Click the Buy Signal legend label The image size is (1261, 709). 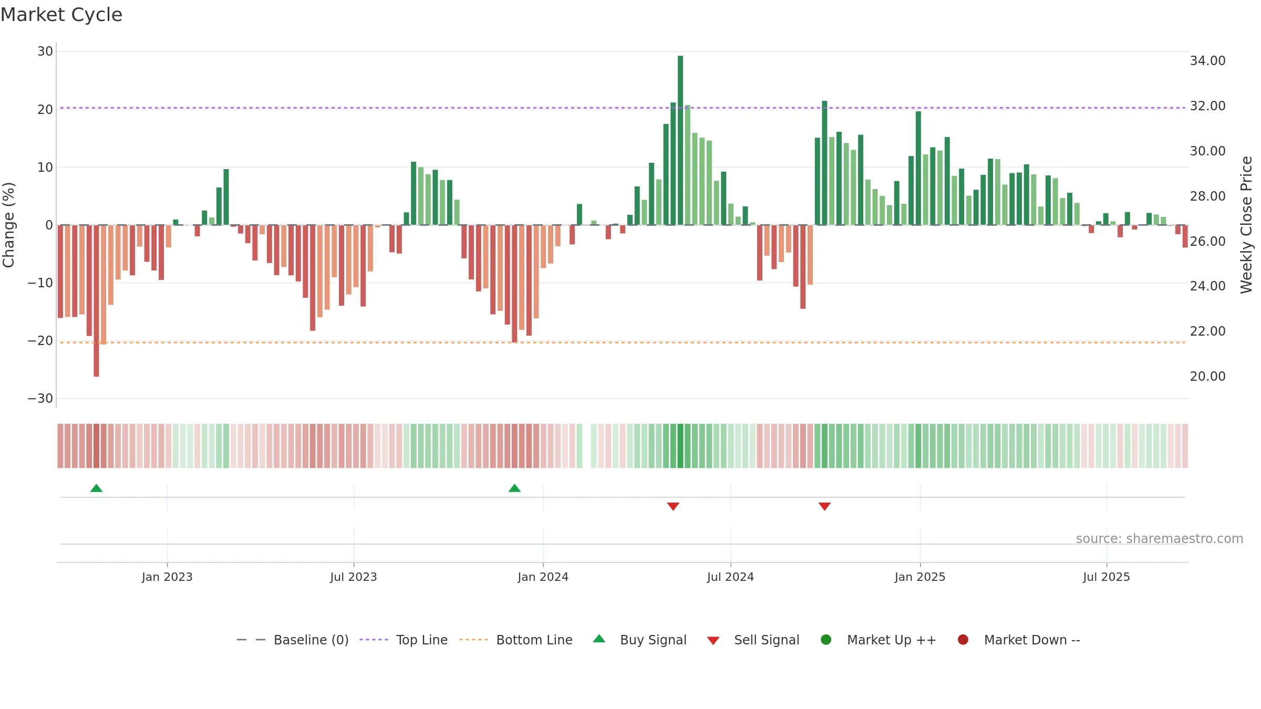[653, 640]
